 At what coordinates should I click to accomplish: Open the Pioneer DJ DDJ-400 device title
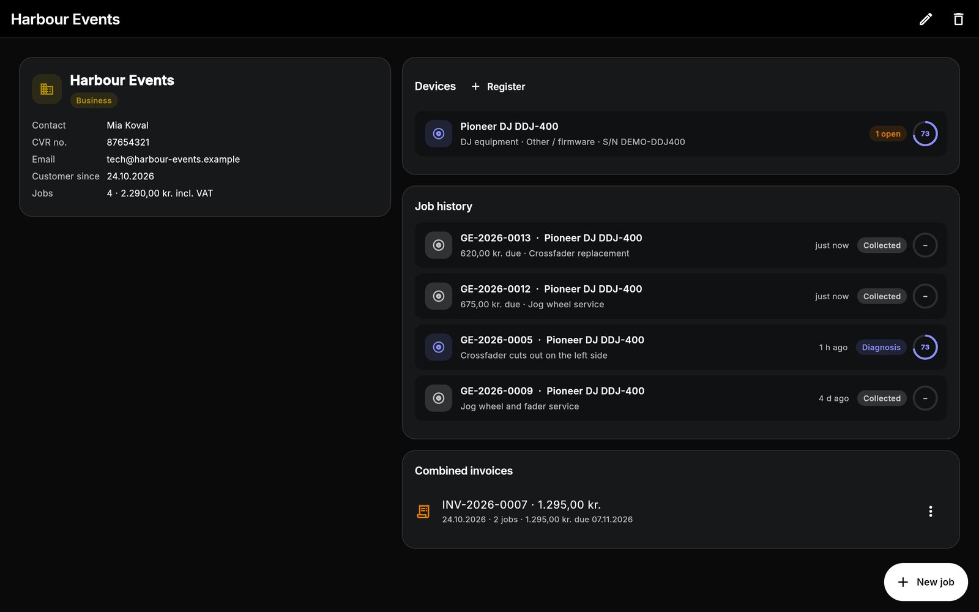[509, 126]
